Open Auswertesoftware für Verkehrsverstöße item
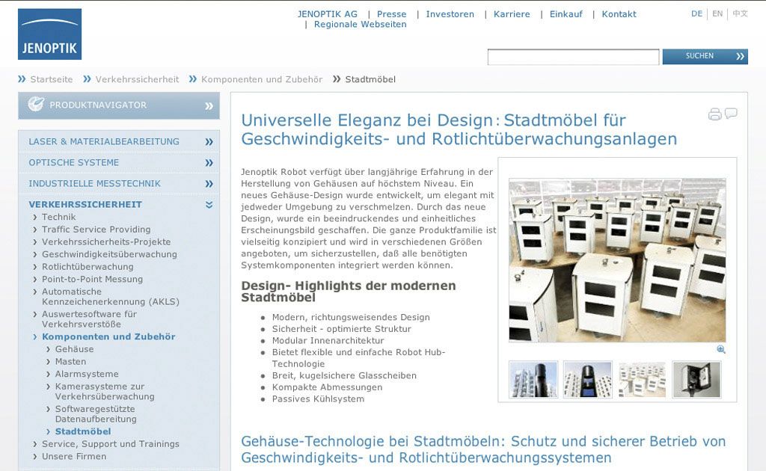The height and width of the screenshot is (471, 766). coord(89,319)
